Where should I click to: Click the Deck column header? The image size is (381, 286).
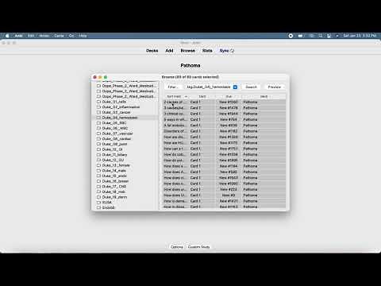tap(264, 96)
